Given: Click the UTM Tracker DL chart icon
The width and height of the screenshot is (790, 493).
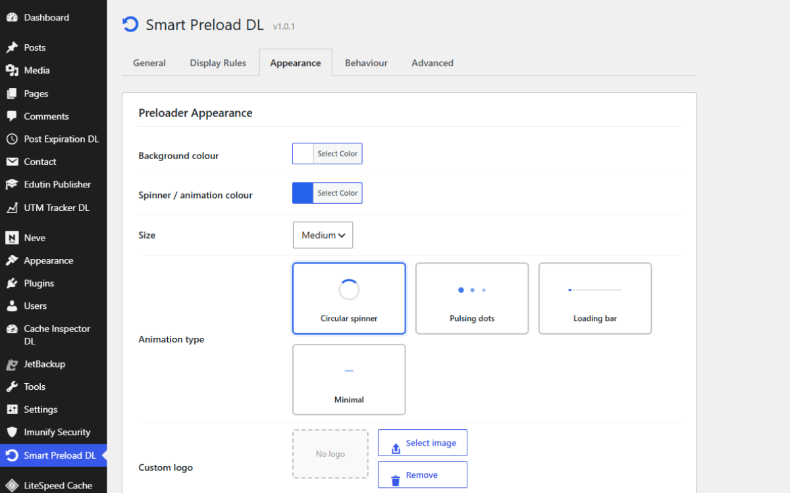Looking at the screenshot, I should pos(12,208).
